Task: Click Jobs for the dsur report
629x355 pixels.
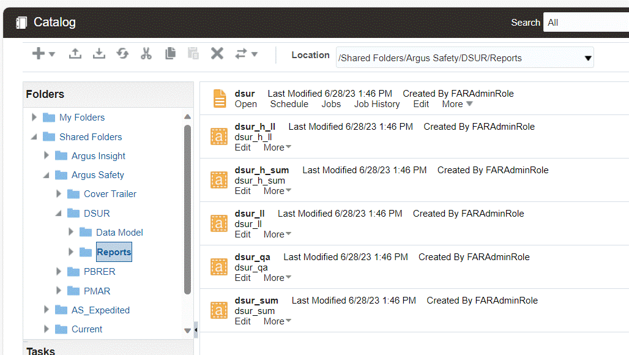Action: click(x=331, y=104)
